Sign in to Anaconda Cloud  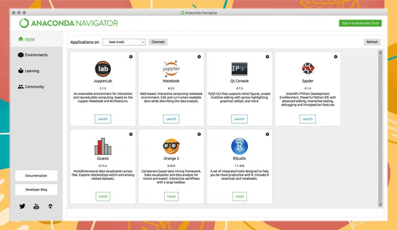[360, 23]
